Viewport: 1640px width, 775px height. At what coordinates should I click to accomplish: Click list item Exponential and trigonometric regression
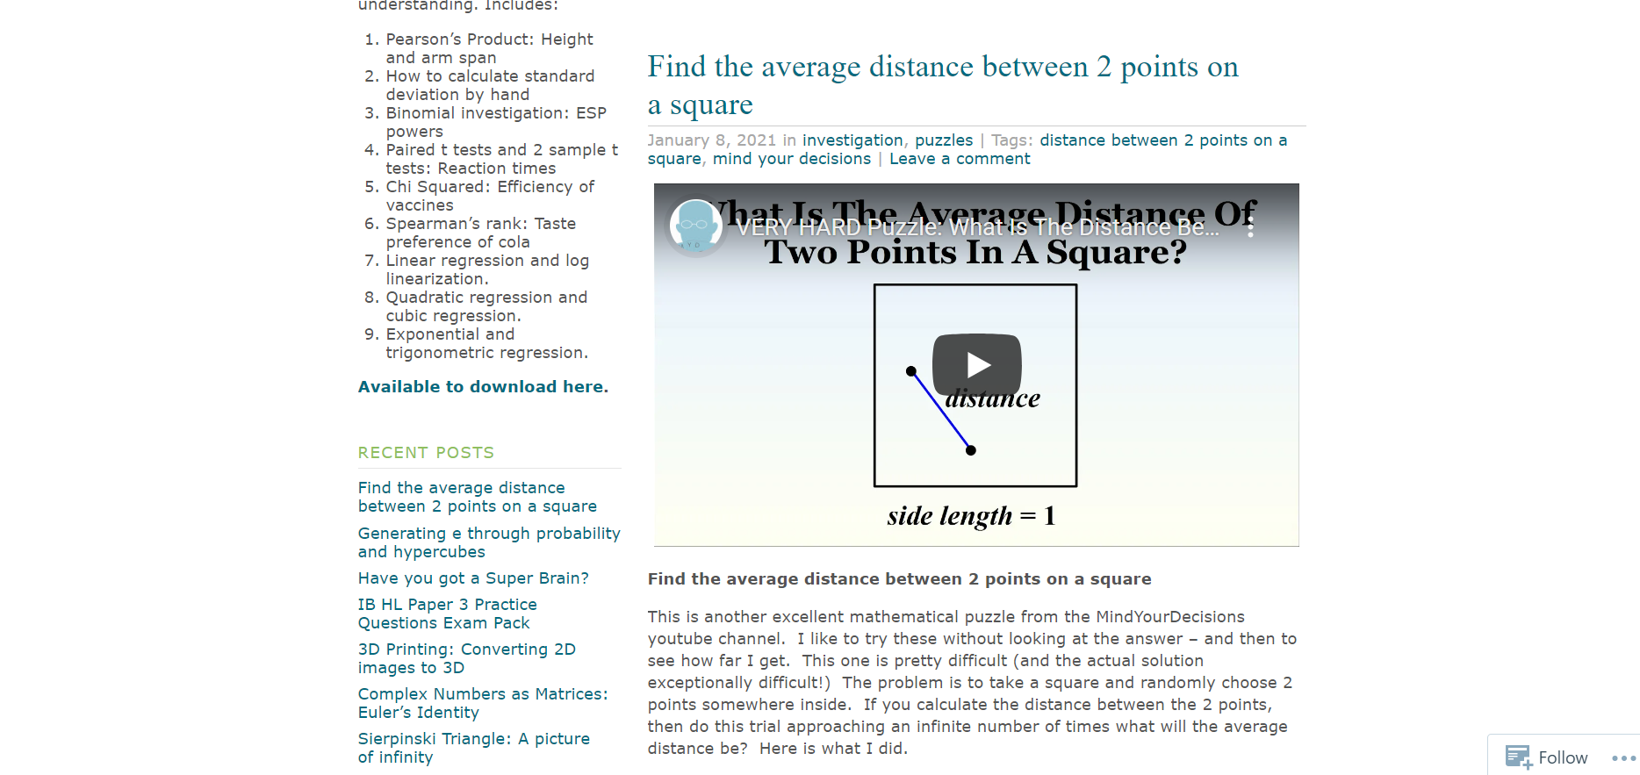point(487,343)
